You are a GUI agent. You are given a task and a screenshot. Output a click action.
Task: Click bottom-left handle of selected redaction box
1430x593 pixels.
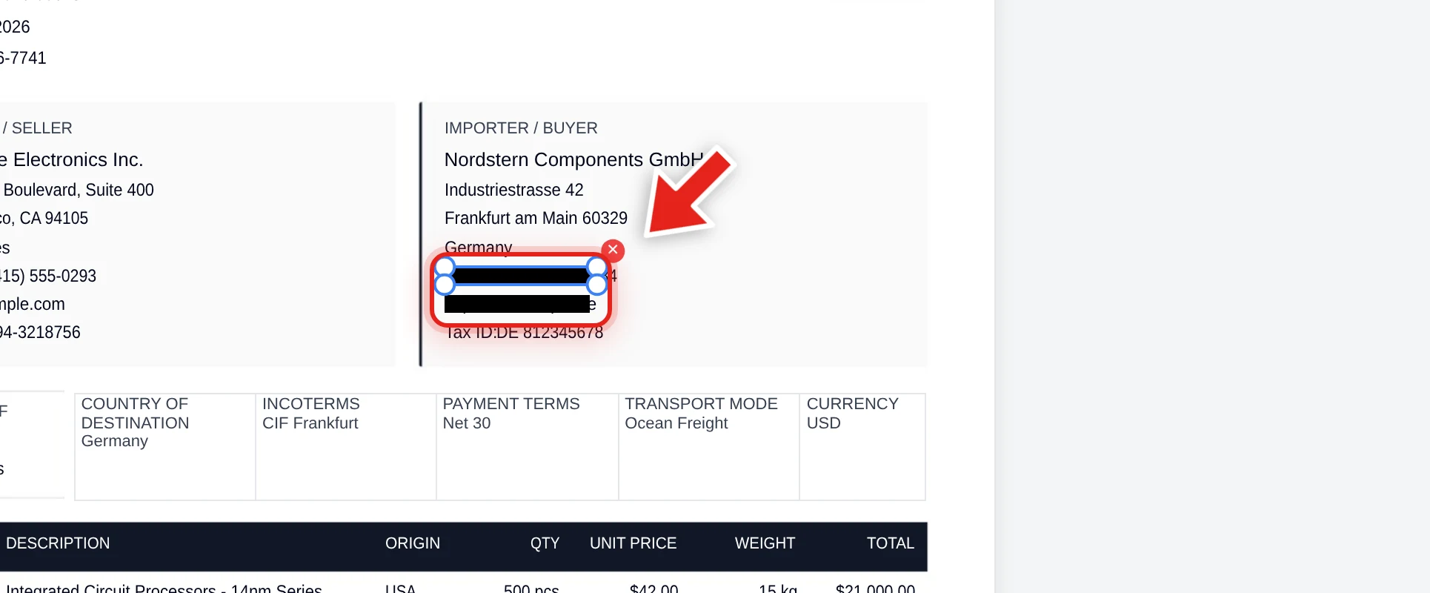(445, 285)
